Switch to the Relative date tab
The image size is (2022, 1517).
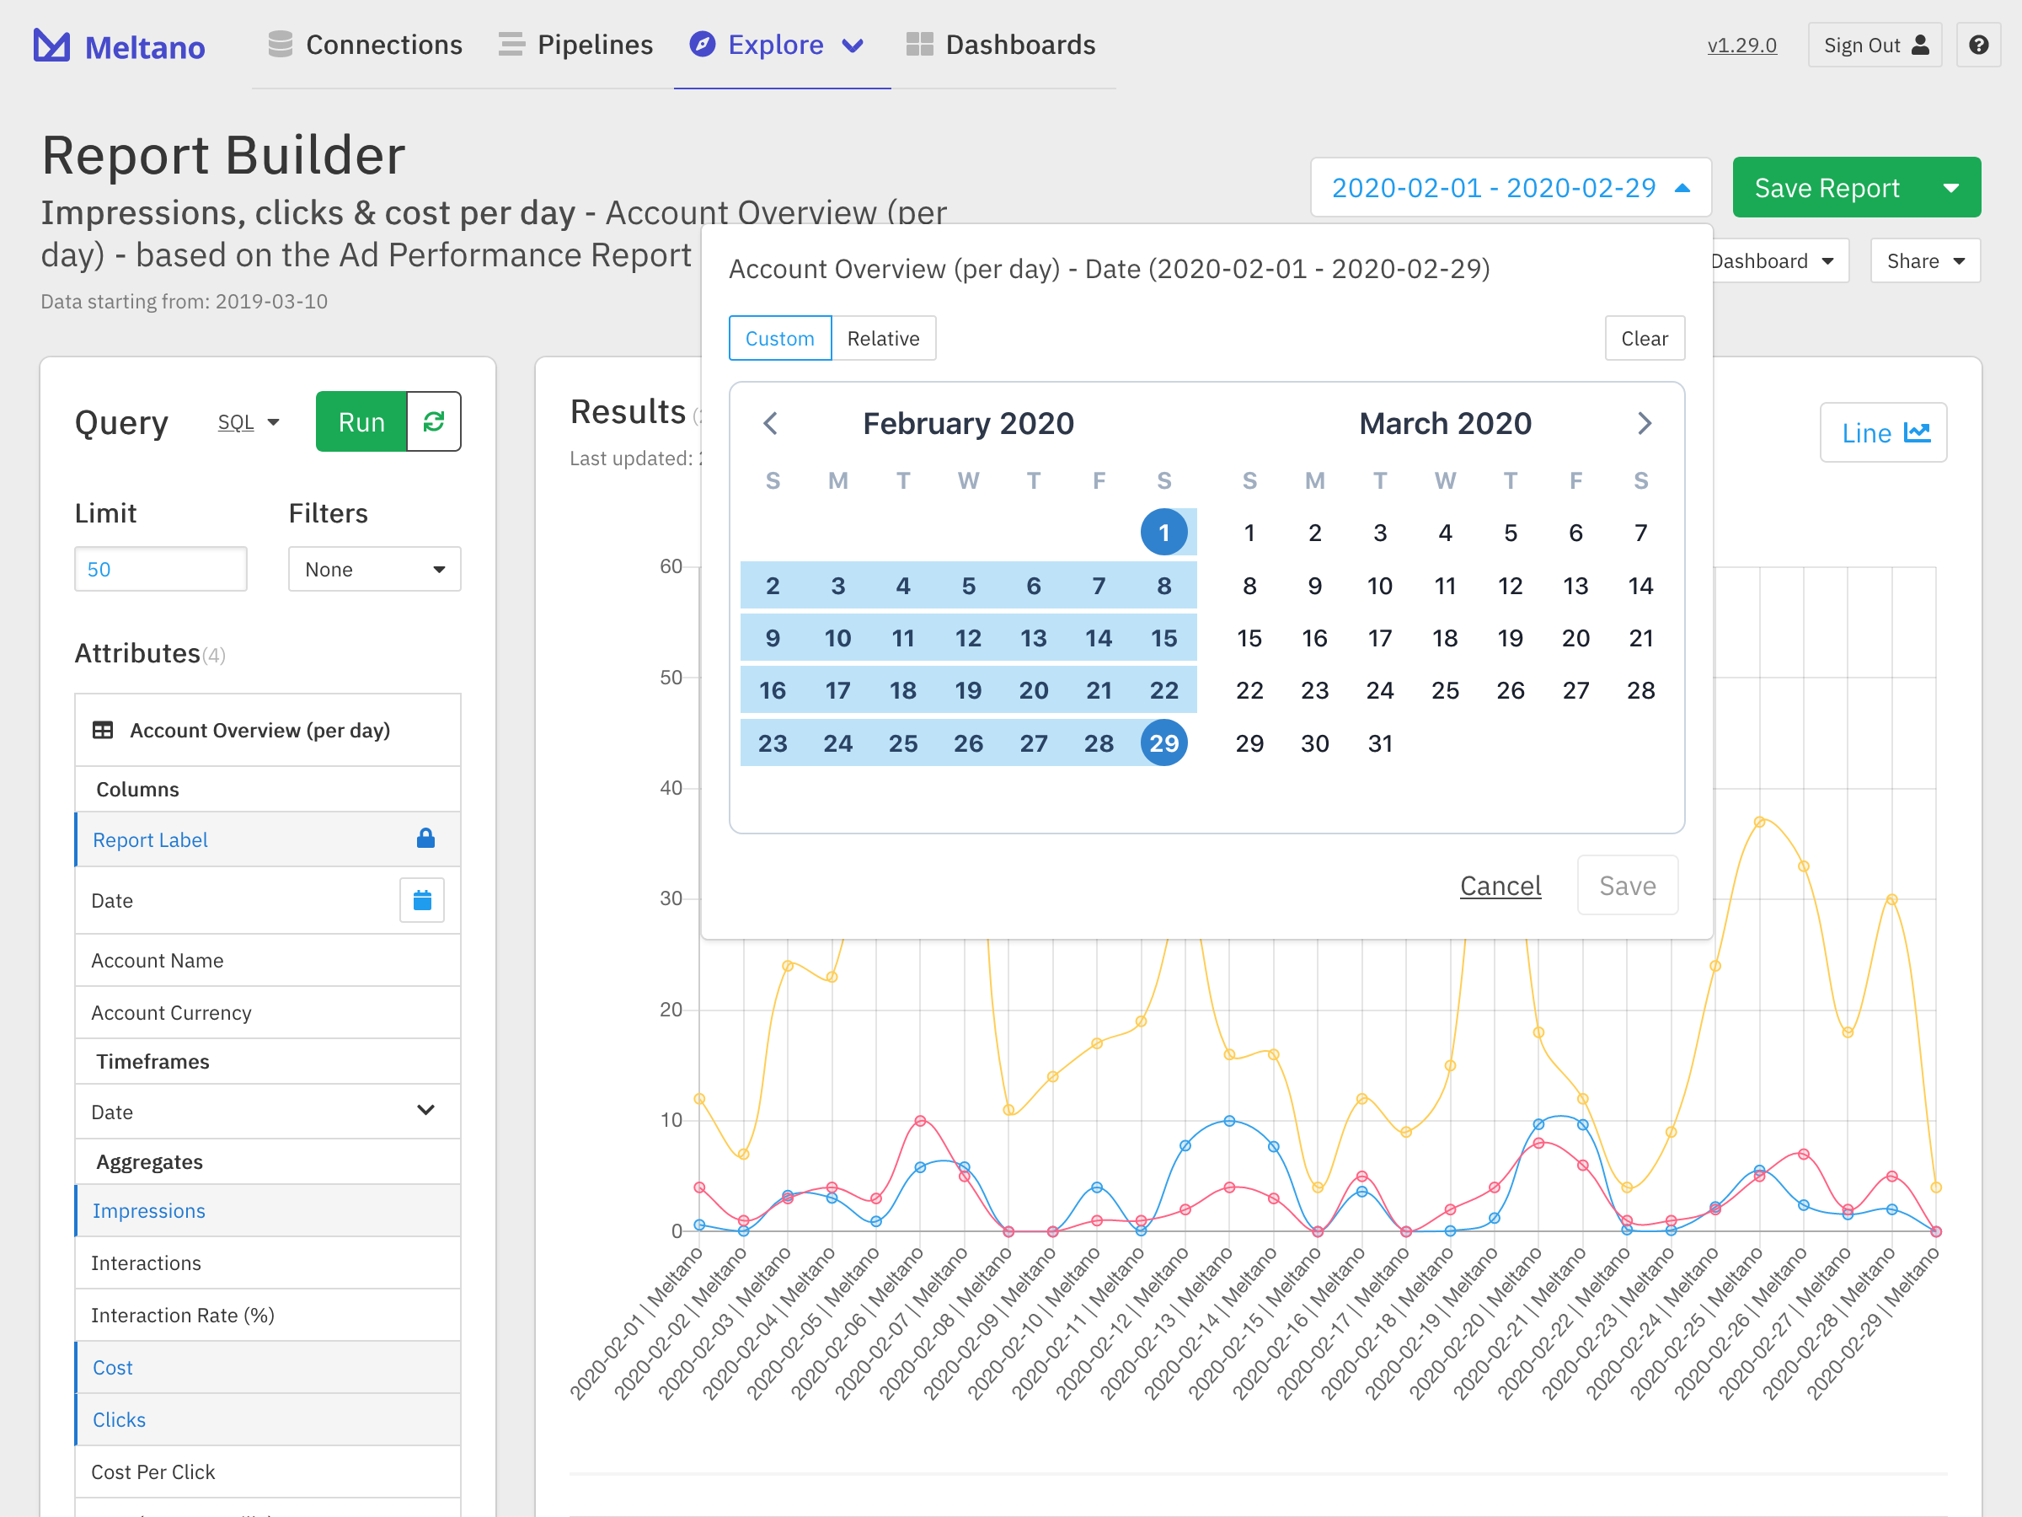882,338
